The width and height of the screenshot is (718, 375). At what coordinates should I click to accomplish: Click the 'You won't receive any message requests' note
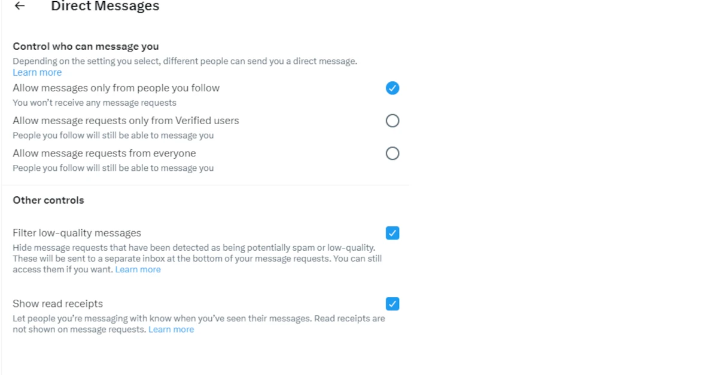(95, 103)
